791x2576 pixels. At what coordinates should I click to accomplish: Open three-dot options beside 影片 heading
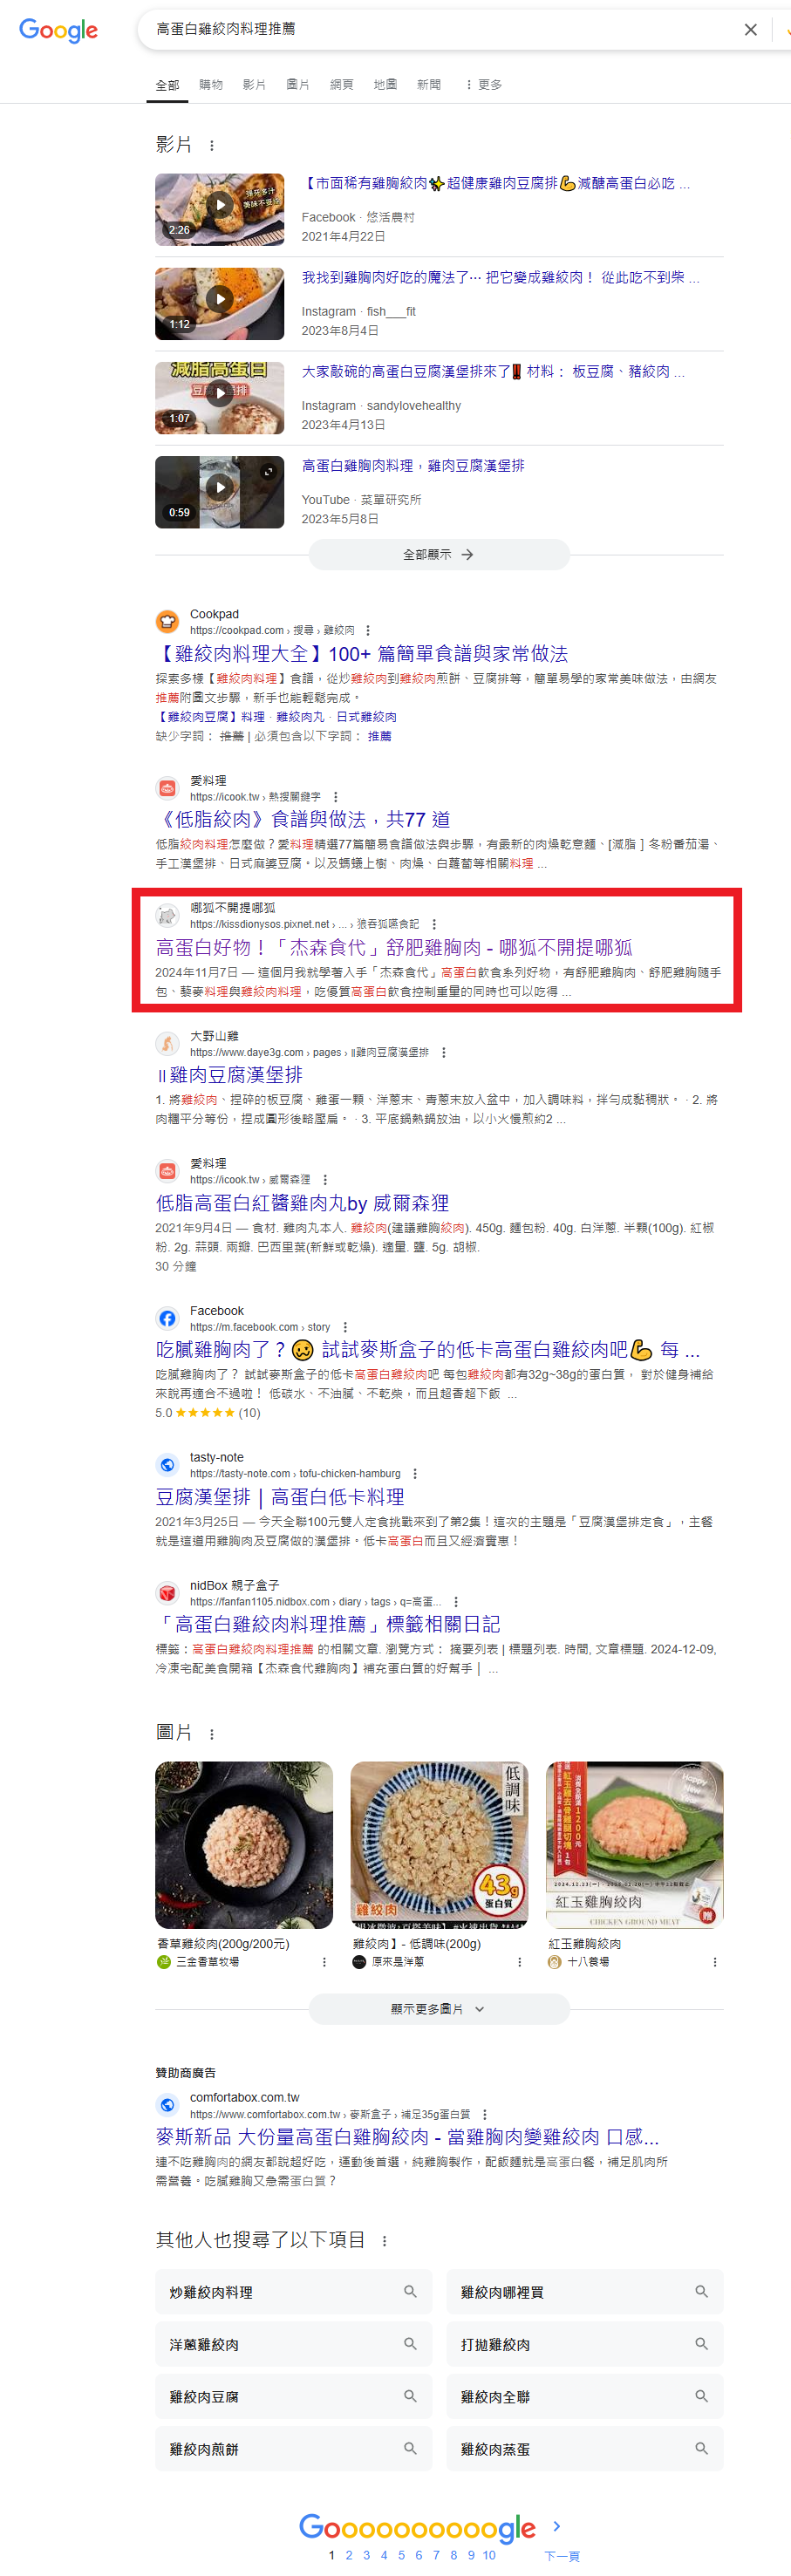pyautogui.click(x=212, y=146)
